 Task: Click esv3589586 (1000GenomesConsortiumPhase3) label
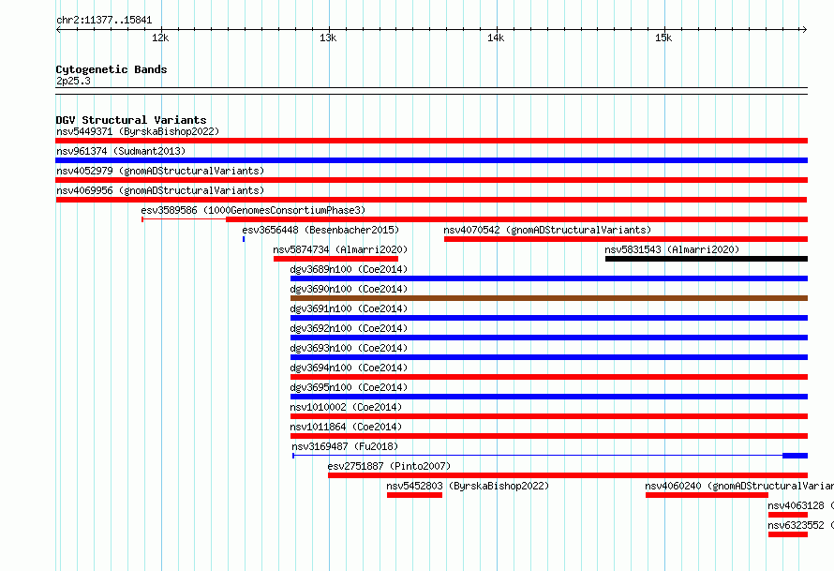(253, 210)
